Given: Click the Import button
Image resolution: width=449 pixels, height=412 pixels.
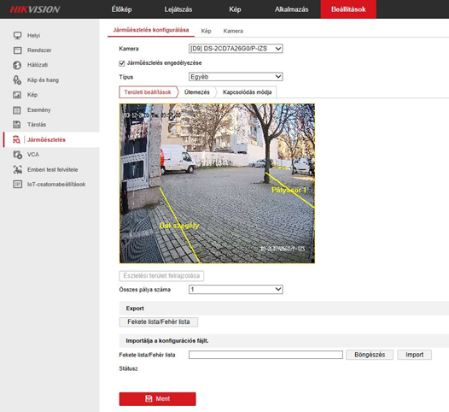Looking at the screenshot, I should click(414, 355).
